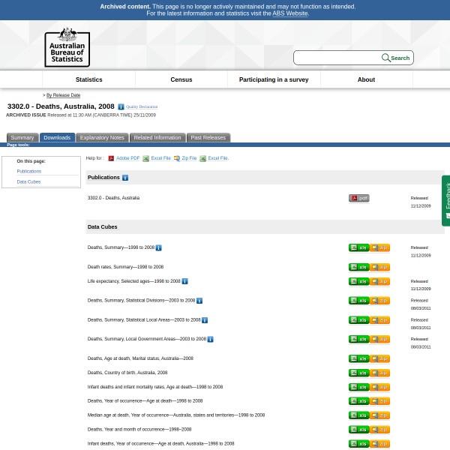The height and width of the screenshot is (450, 450).
Task: Open the pdf for 3302.0 Deaths, Australia
Action: point(359,199)
